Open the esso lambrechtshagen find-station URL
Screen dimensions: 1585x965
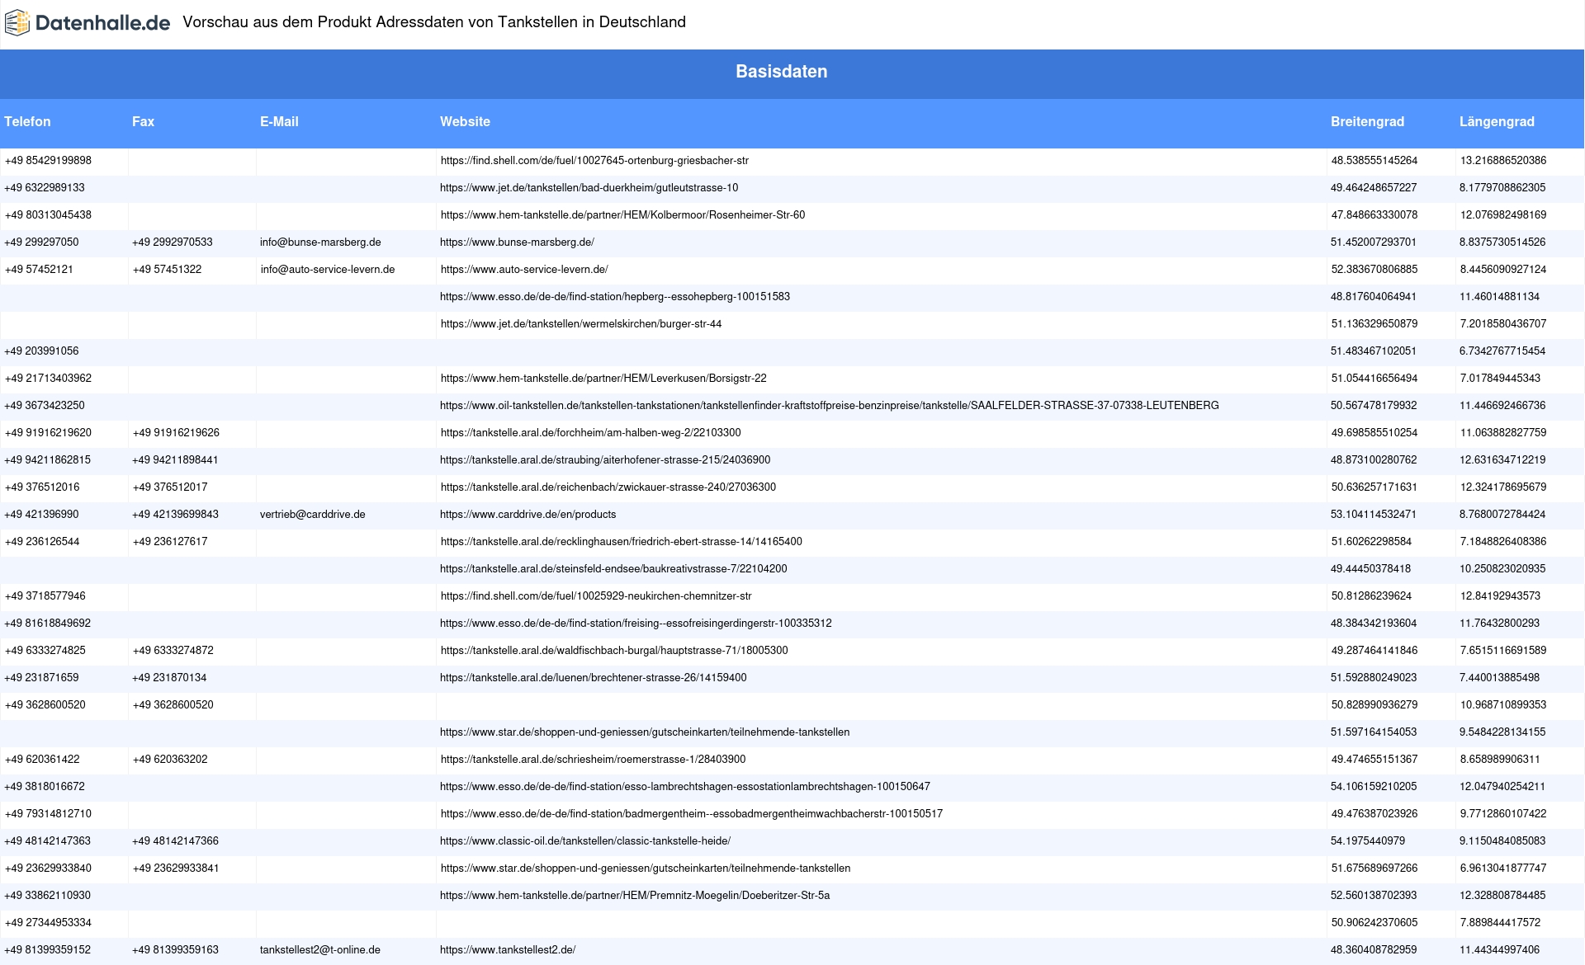click(x=685, y=787)
